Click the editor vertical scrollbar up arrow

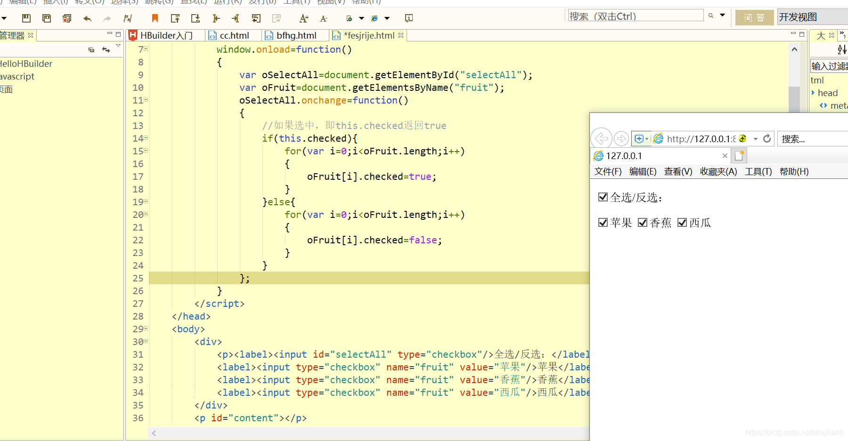pyautogui.click(x=794, y=49)
